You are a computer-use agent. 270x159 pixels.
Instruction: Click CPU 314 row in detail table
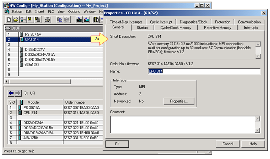coord(55,113)
